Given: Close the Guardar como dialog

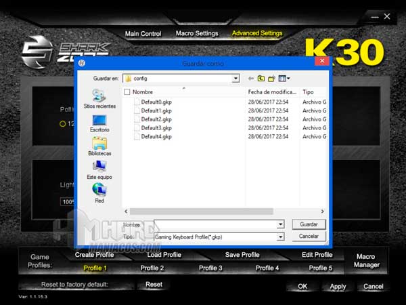Looking at the screenshot, I should 322,61.
